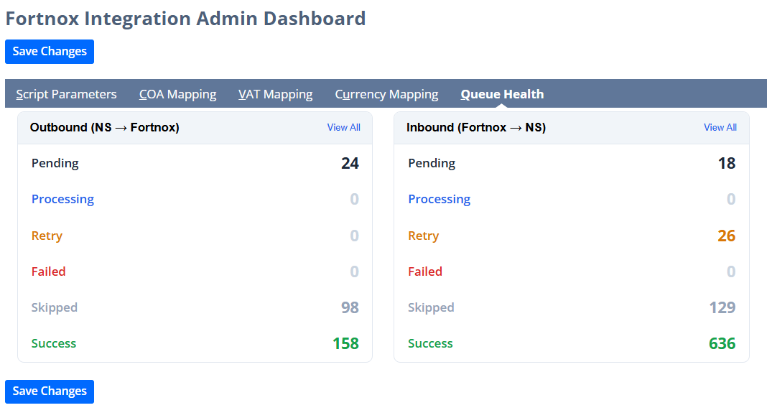Click Outbound Success count 158

coord(346,343)
